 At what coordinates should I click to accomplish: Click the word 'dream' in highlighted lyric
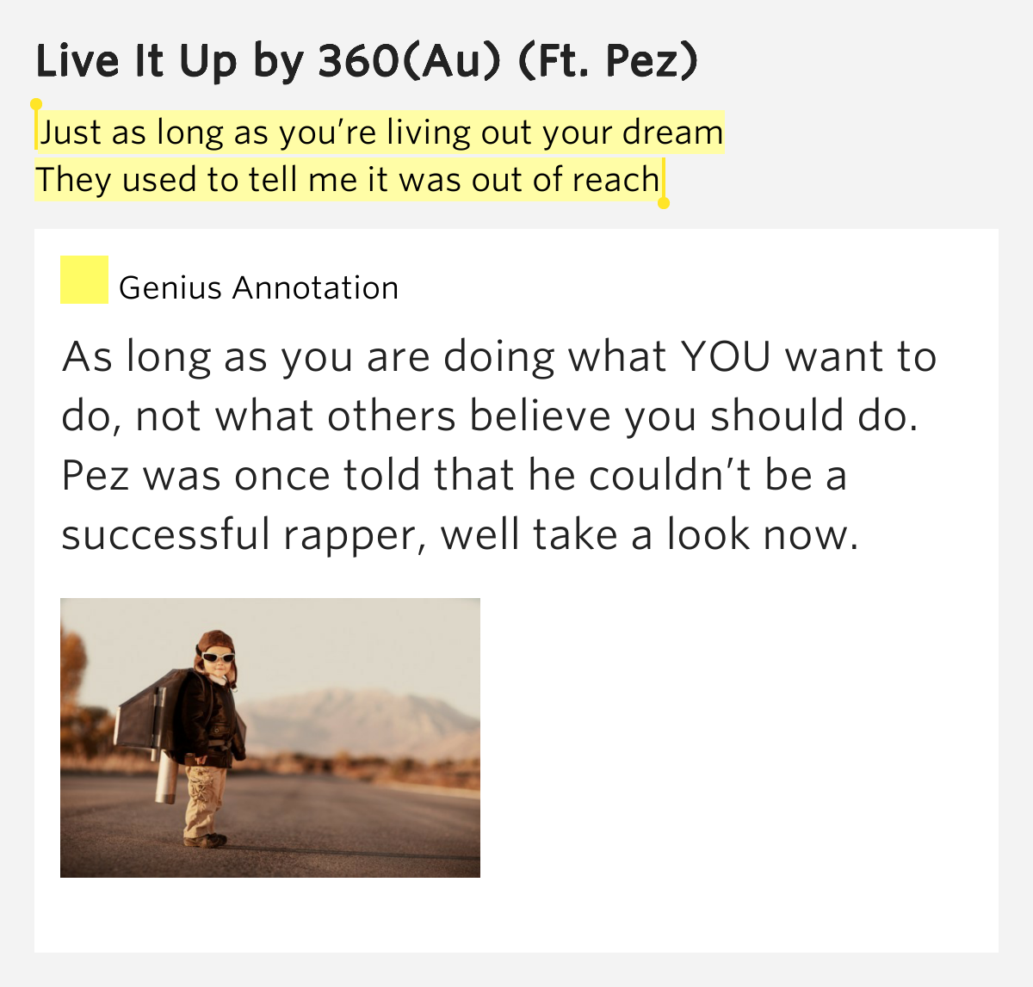point(673,133)
